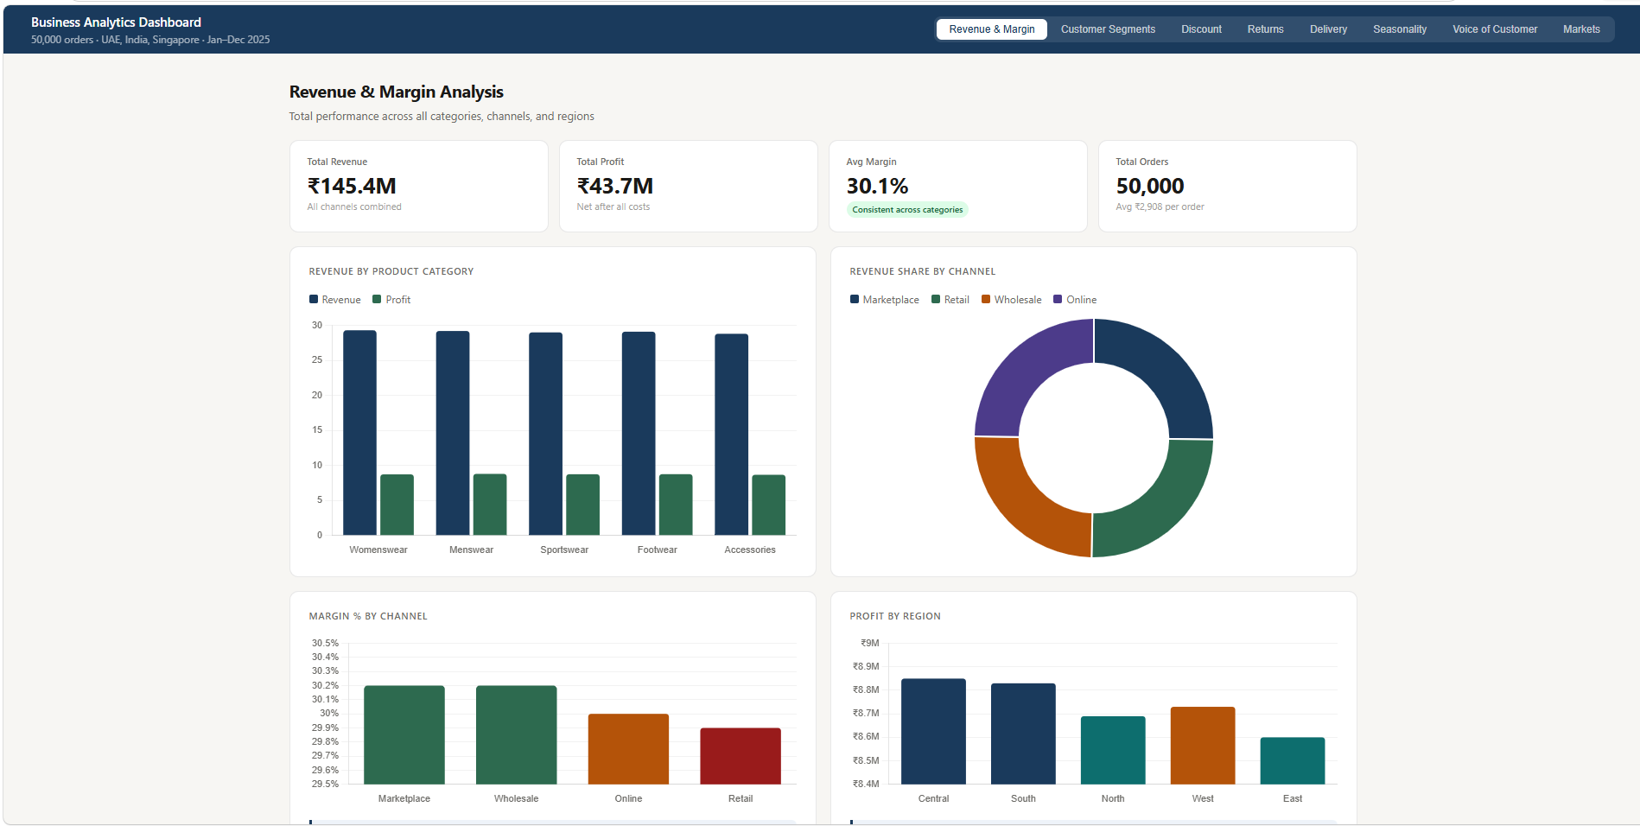Image resolution: width=1640 pixels, height=826 pixels.
Task: Click the red Retail margin bar
Action: click(x=741, y=756)
